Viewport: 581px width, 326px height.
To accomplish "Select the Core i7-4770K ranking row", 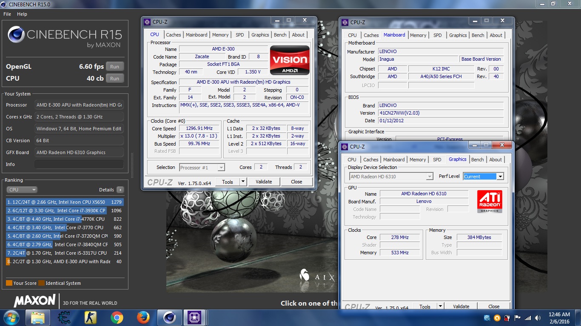I will (65, 219).
